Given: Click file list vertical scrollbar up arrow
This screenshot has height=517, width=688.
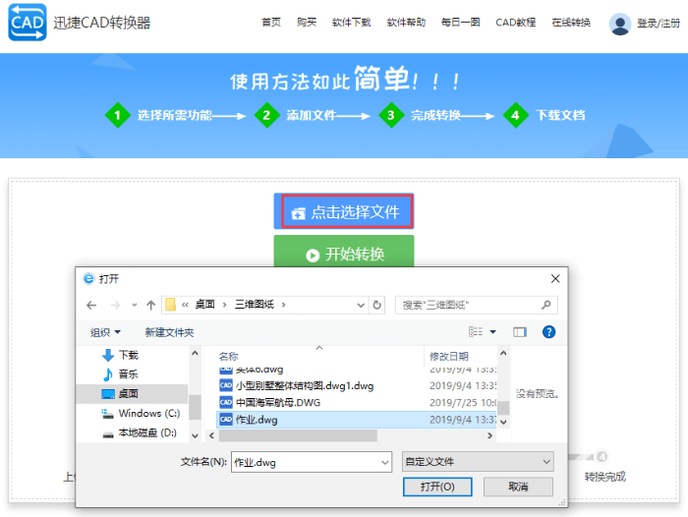Looking at the screenshot, I should (503, 353).
